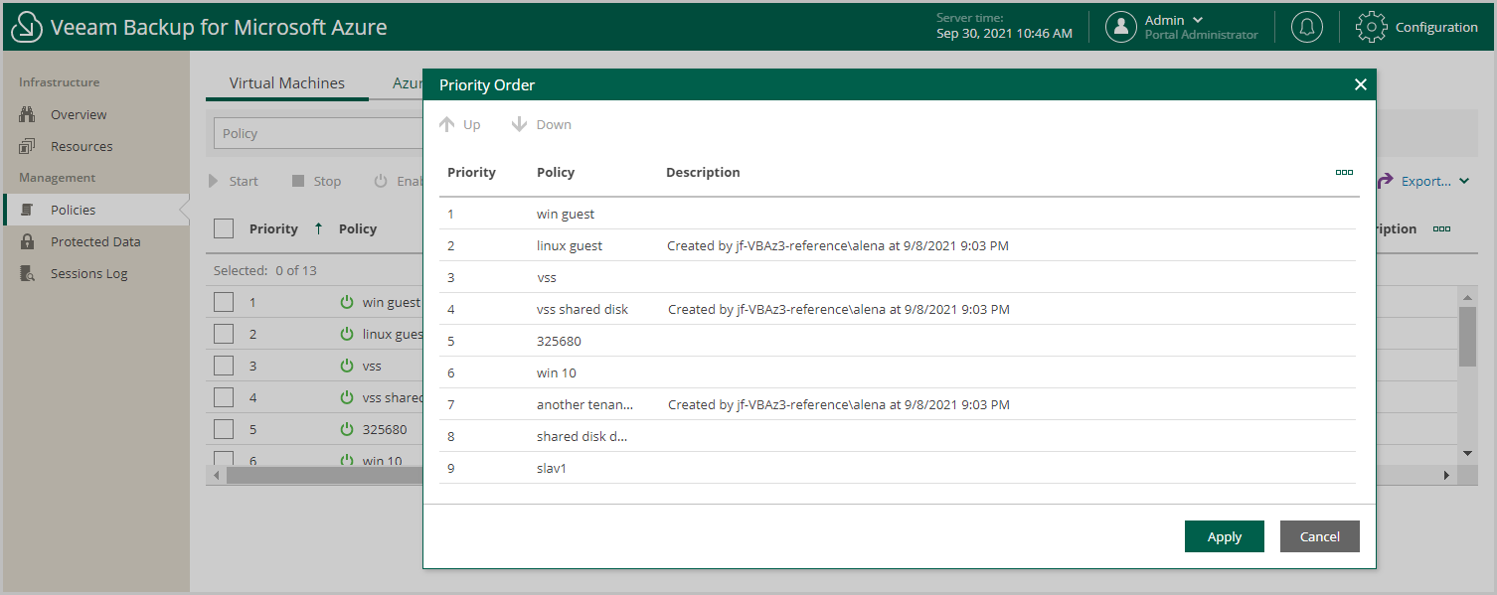This screenshot has height=595, width=1497.
Task: Click the Policies sidebar icon
Action: tap(28, 210)
